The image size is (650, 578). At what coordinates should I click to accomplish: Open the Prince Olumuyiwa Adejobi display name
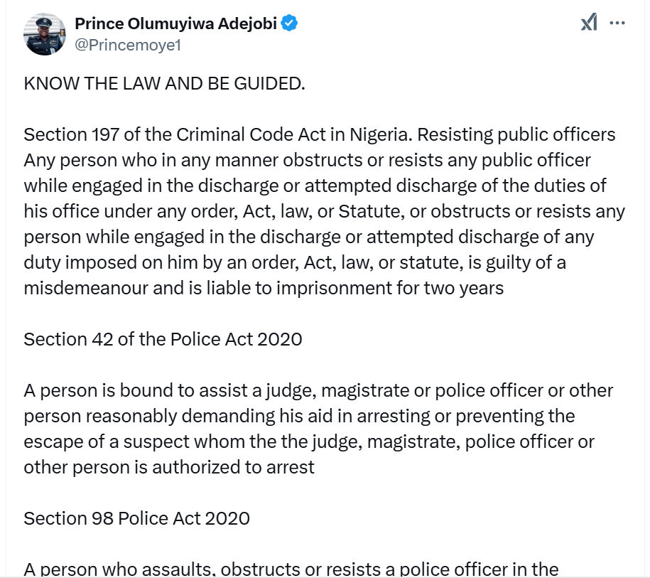point(177,23)
